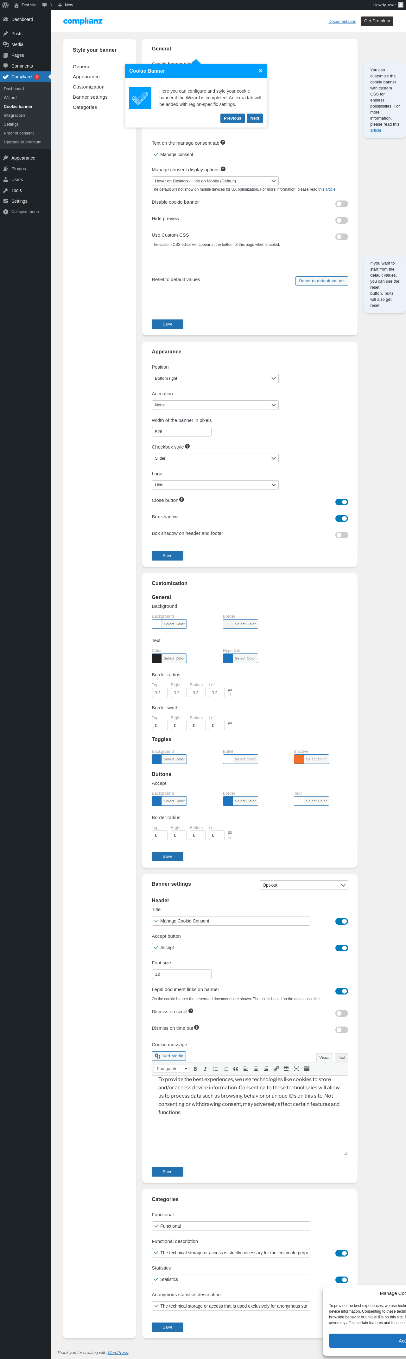Click the user avatar next to Howdy, user
Image resolution: width=406 pixels, height=1359 pixels.
coord(400,5)
